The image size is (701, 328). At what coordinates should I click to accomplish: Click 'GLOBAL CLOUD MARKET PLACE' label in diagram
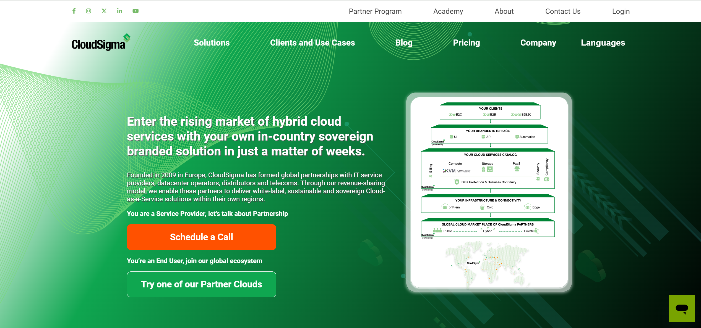(488, 225)
